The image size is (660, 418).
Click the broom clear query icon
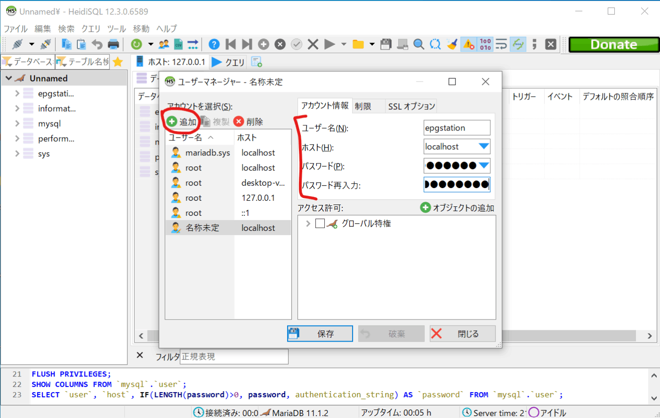[452, 44]
